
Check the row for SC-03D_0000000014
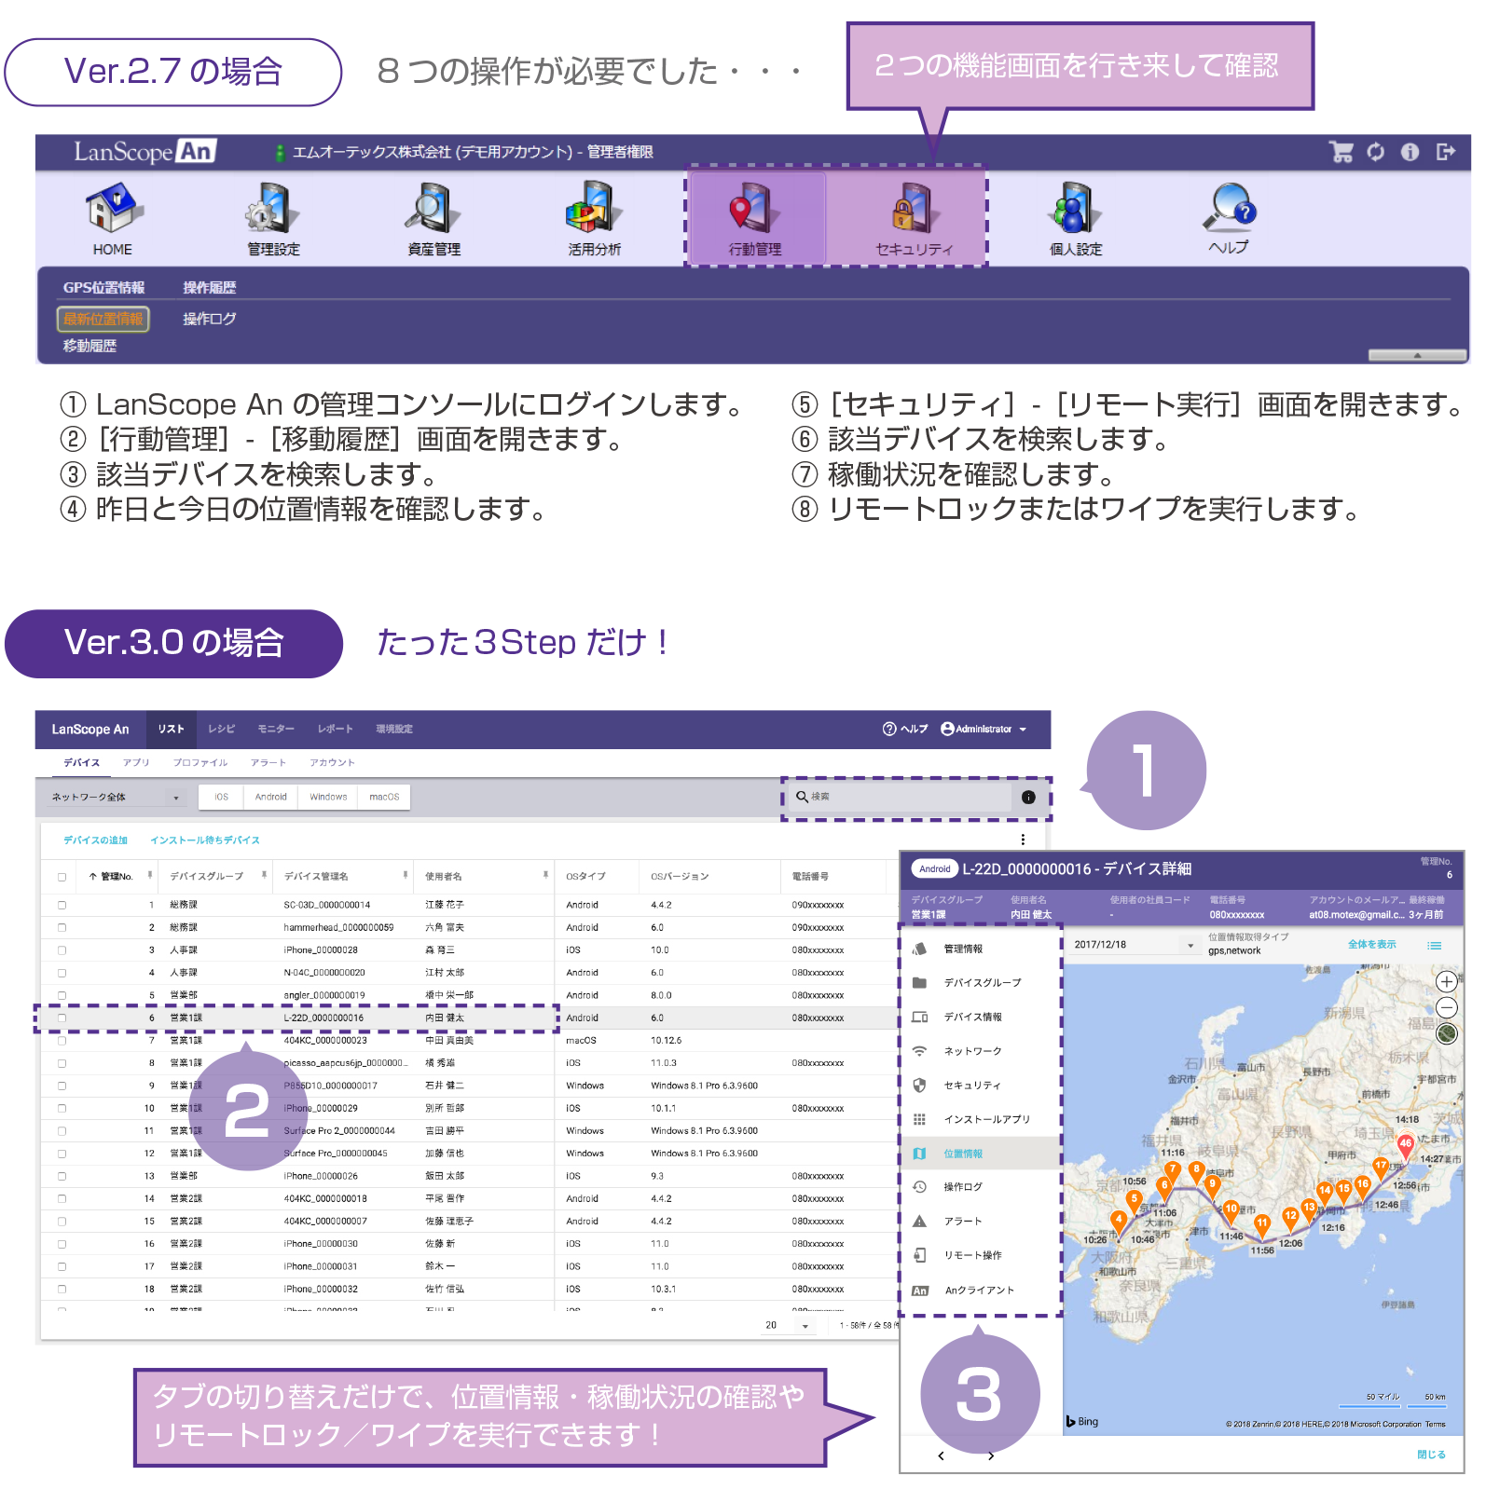(62, 905)
